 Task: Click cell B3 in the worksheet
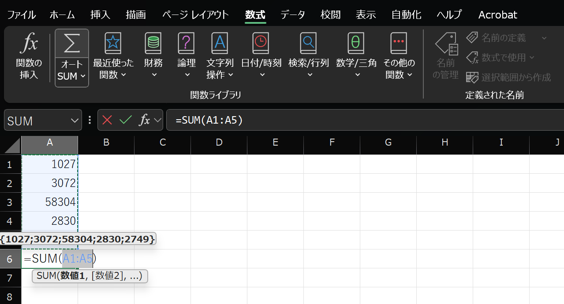106,201
